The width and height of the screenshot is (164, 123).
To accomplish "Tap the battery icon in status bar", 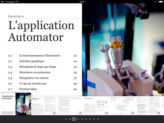I will [161, 2].
